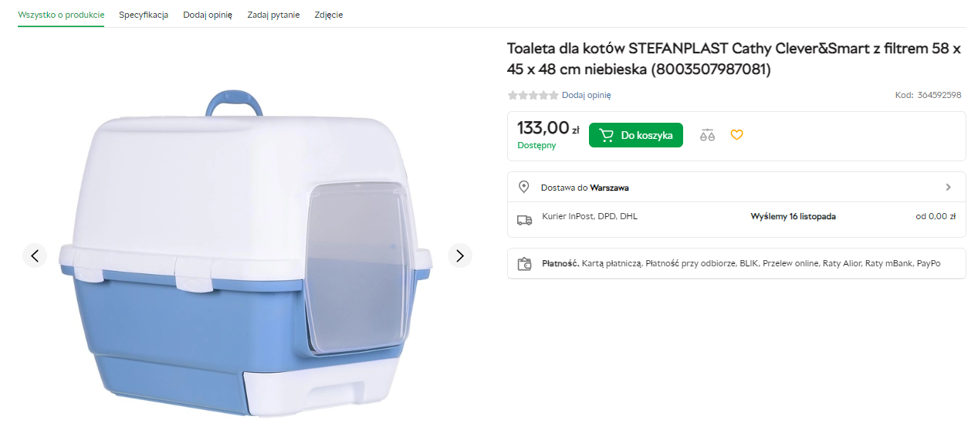The image size is (978, 423).
Task: Show the previous product image
Action: pos(35,255)
